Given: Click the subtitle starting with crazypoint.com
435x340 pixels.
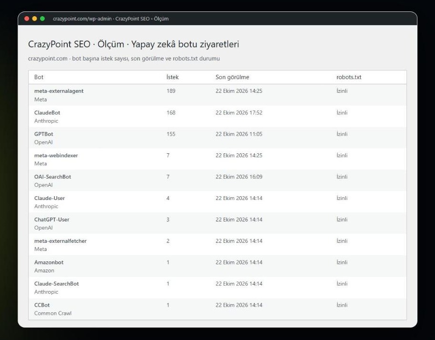Looking at the screenshot, I should pyautogui.click(x=124, y=59).
